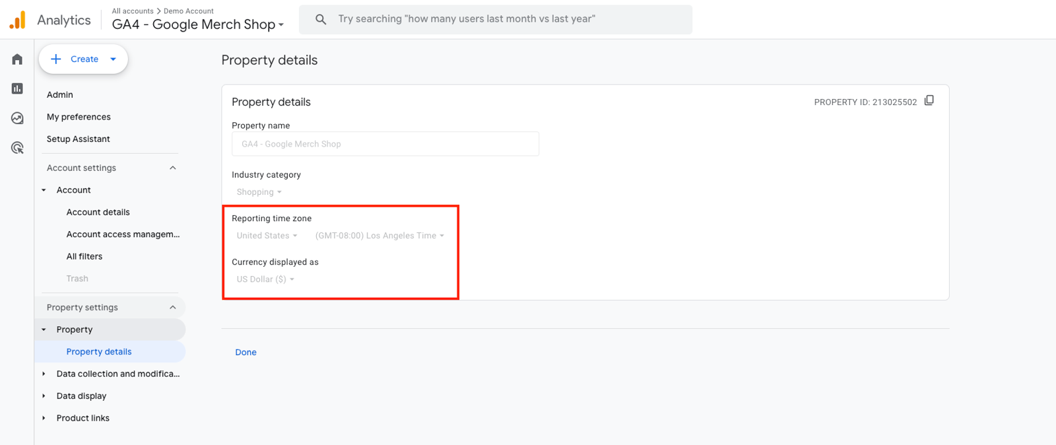1056x445 pixels.
Task: Select My preferences in admin menu
Action: (79, 117)
